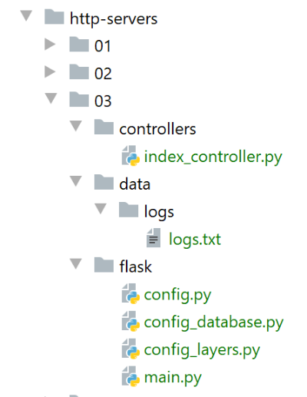Expand the 02 folder arrow
This screenshot has height=397, width=307.
point(50,71)
